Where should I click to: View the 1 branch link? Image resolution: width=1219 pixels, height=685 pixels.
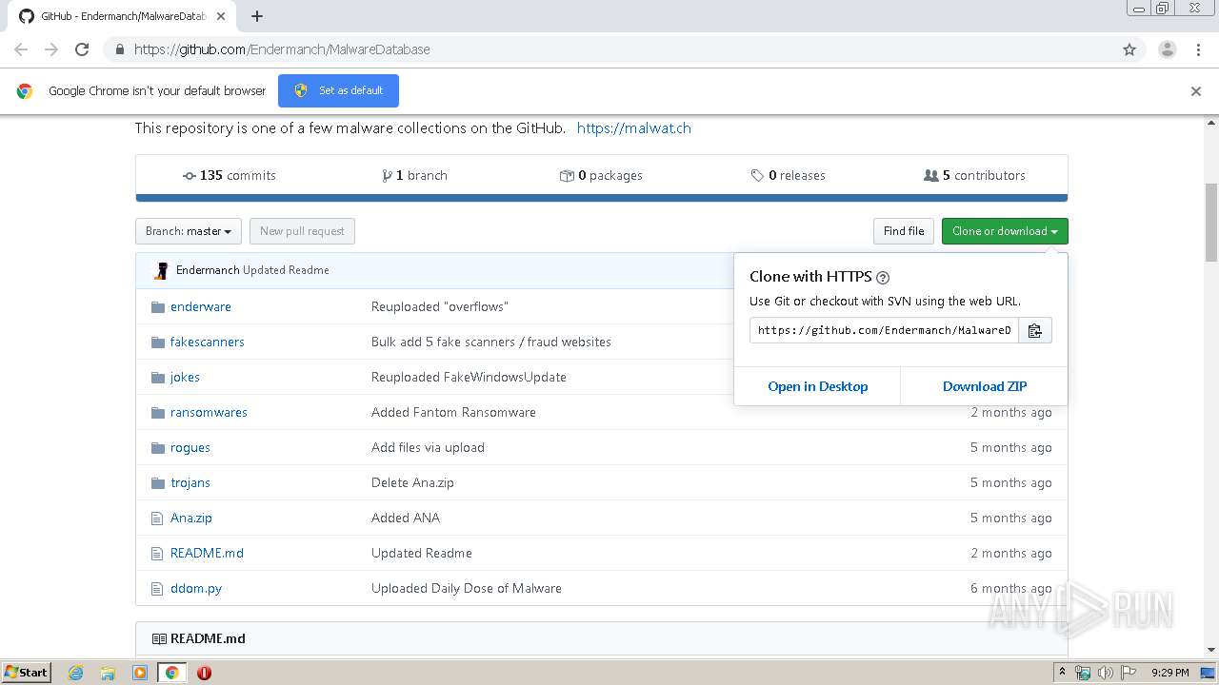tap(414, 175)
